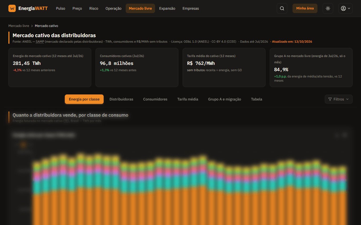Image resolution: width=361 pixels, height=225 pixels.
Task: Click the Mercado livre breadcrumb link
Action: click(x=19, y=26)
